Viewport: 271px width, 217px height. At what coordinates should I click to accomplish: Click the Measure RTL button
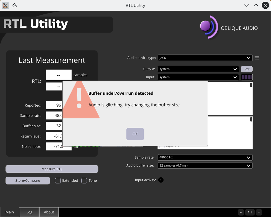click(x=52, y=169)
